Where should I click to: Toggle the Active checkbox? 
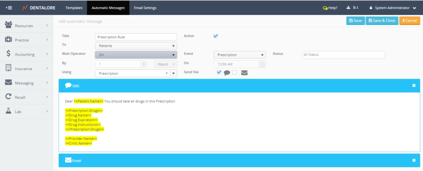215,36
